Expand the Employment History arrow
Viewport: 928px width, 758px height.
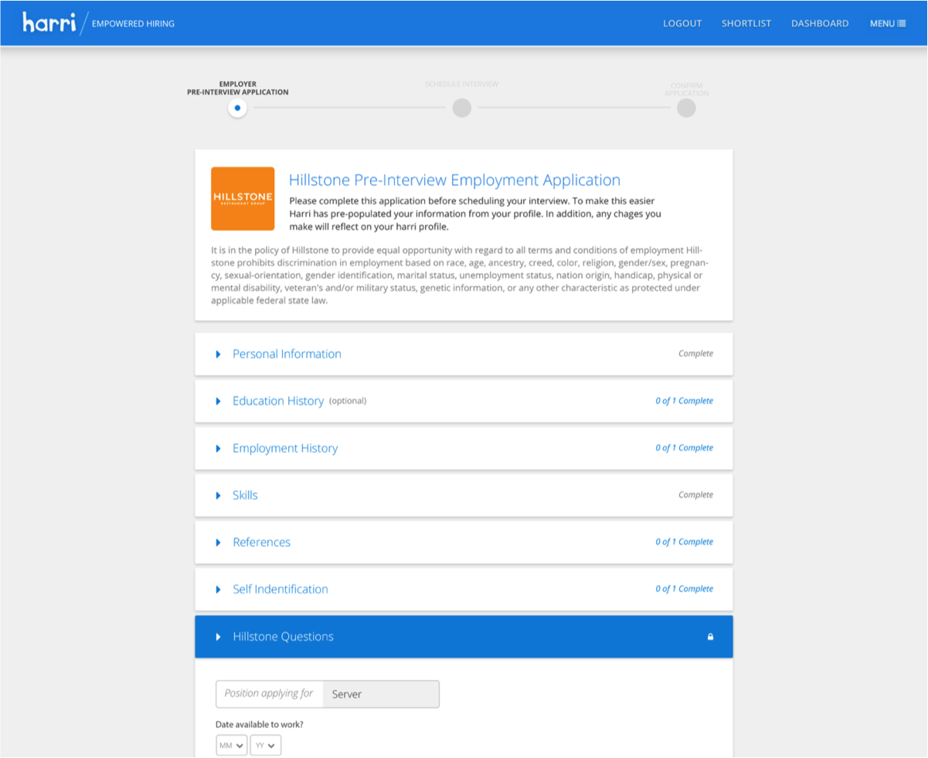(x=218, y=448)
